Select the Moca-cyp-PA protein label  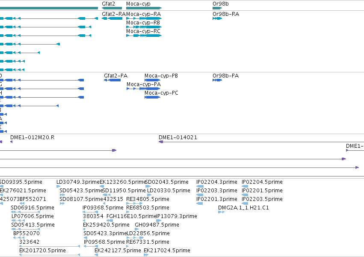[144, 84]
